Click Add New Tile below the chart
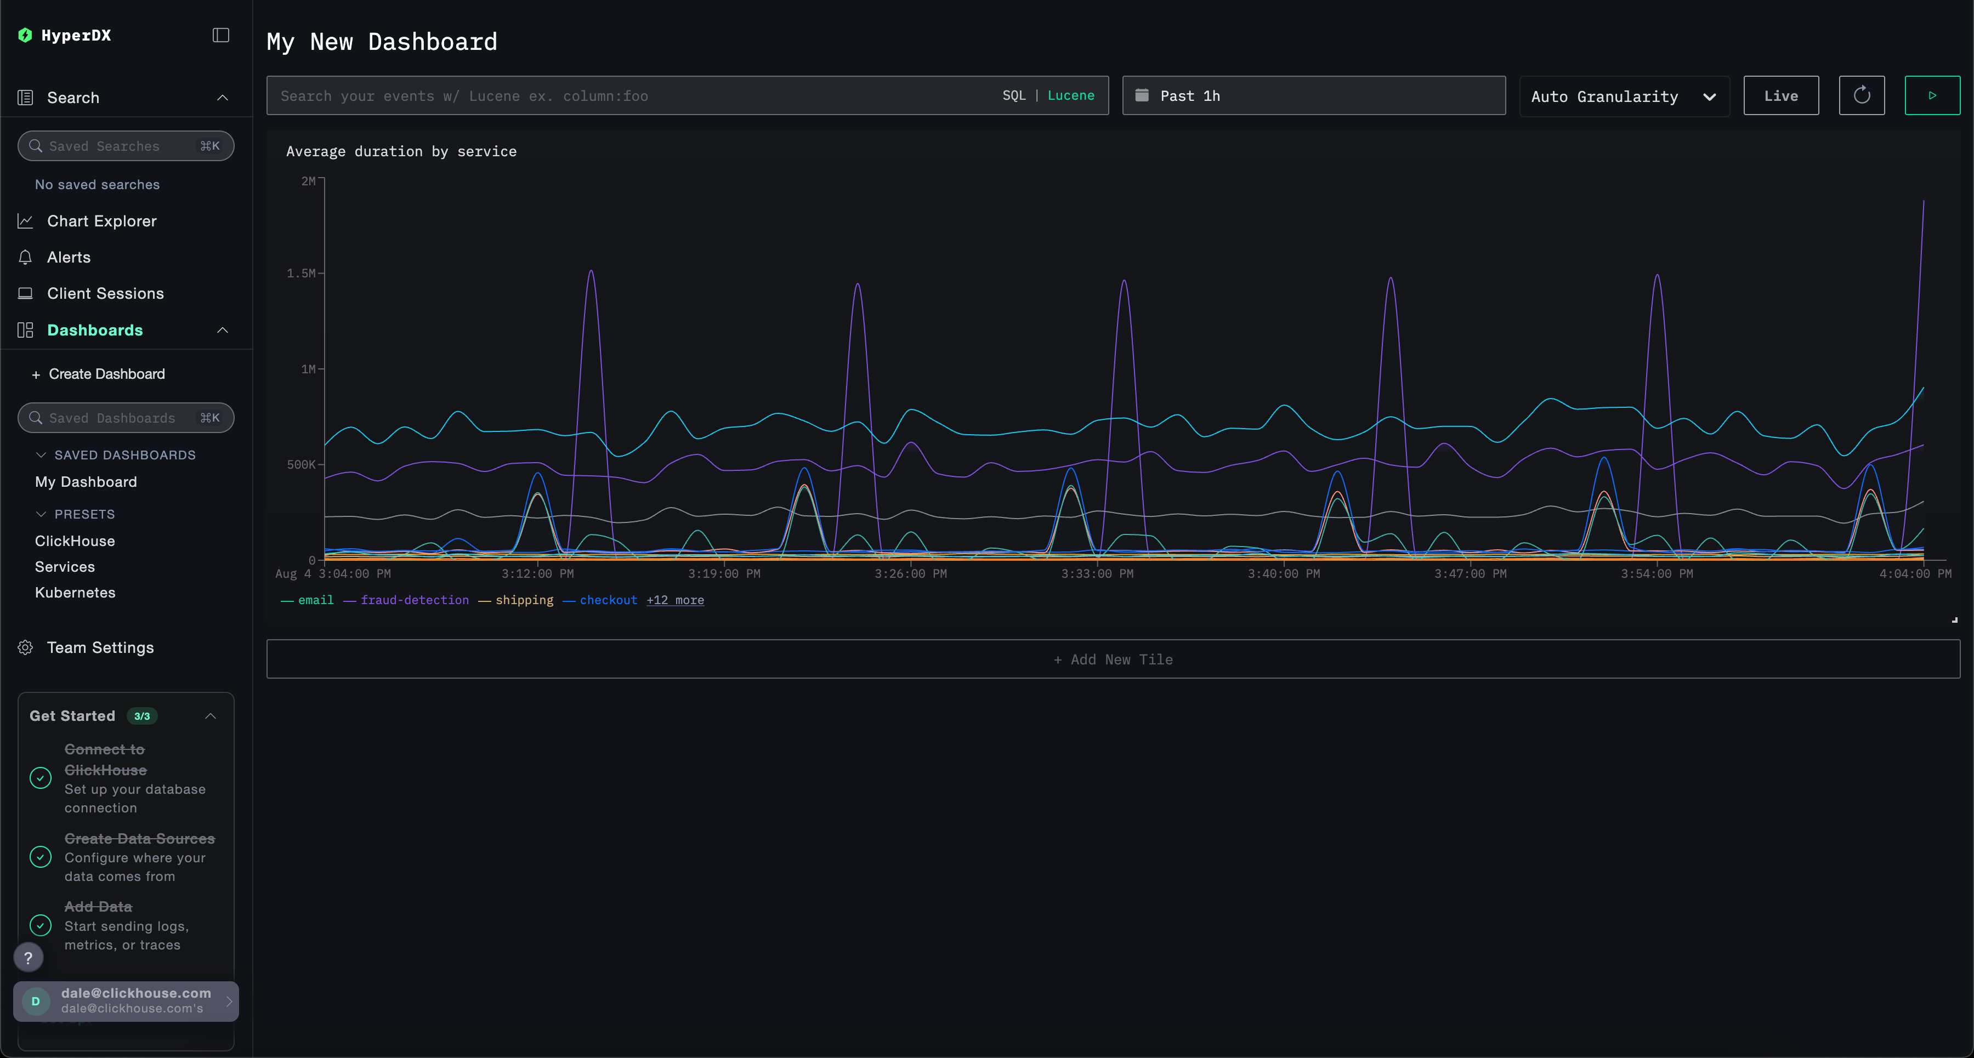The height and width of the screenshot is (1058, 1974). 1113,659
